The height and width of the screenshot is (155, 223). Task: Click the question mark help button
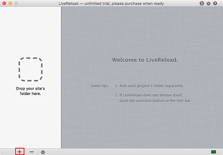point(215,3)
